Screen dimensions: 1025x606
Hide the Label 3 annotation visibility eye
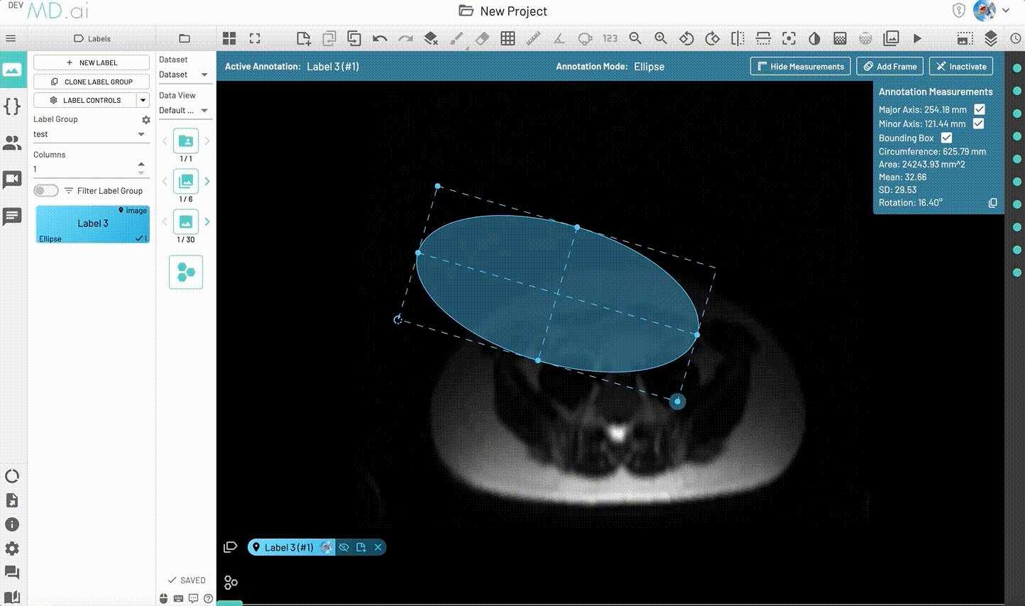coord(344,547)
